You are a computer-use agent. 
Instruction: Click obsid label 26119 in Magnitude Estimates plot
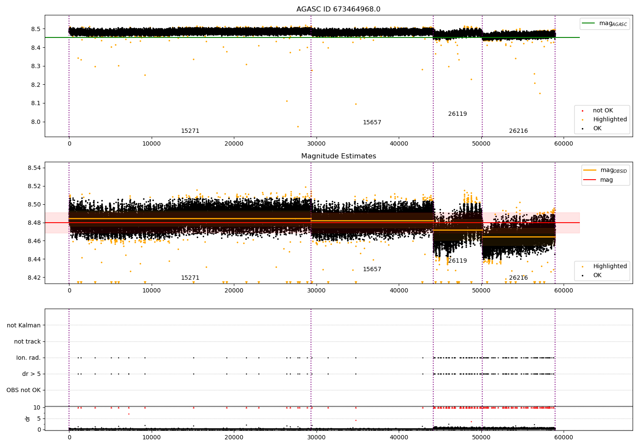[x=458, y=261]
